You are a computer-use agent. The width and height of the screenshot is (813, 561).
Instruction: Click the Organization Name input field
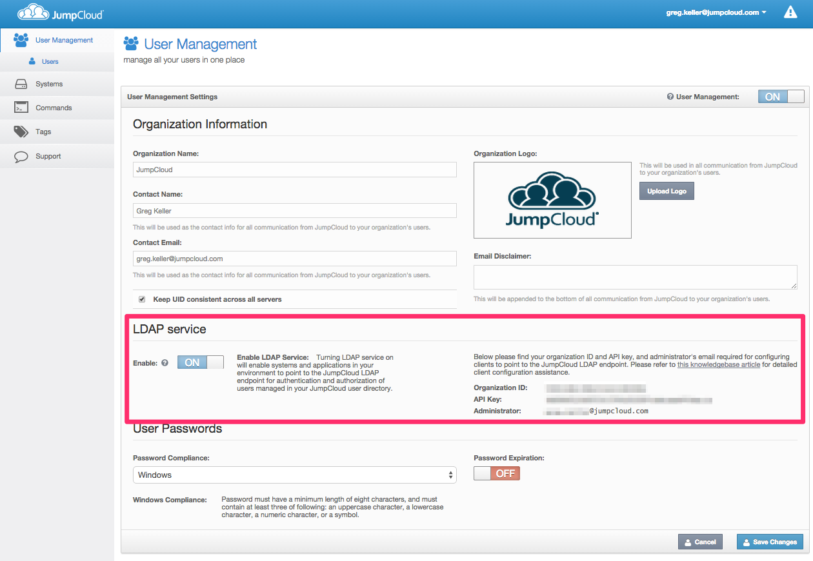click(x=295, y=170)
